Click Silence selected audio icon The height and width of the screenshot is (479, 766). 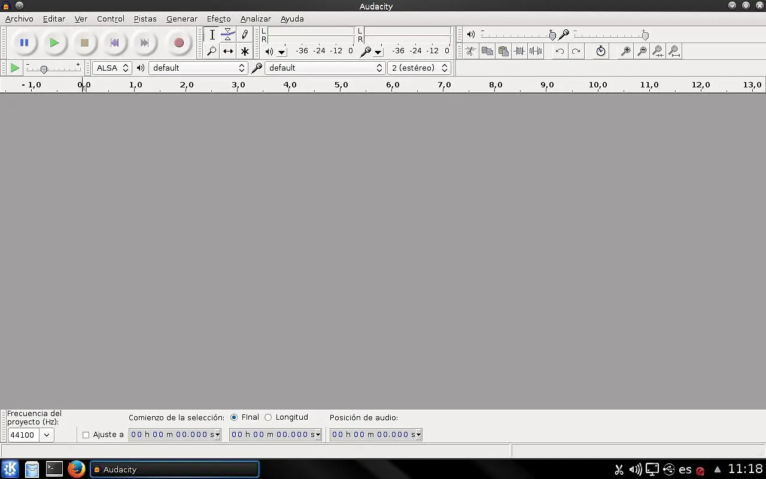[x=536, y=51]
